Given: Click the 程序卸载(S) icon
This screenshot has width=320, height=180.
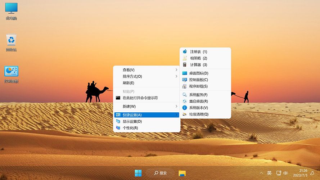Looking at the screenshot, I should pos(185,86).
